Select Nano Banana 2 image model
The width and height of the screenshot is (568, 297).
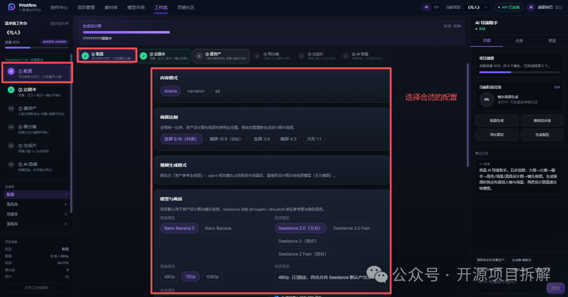pos(179,228)
